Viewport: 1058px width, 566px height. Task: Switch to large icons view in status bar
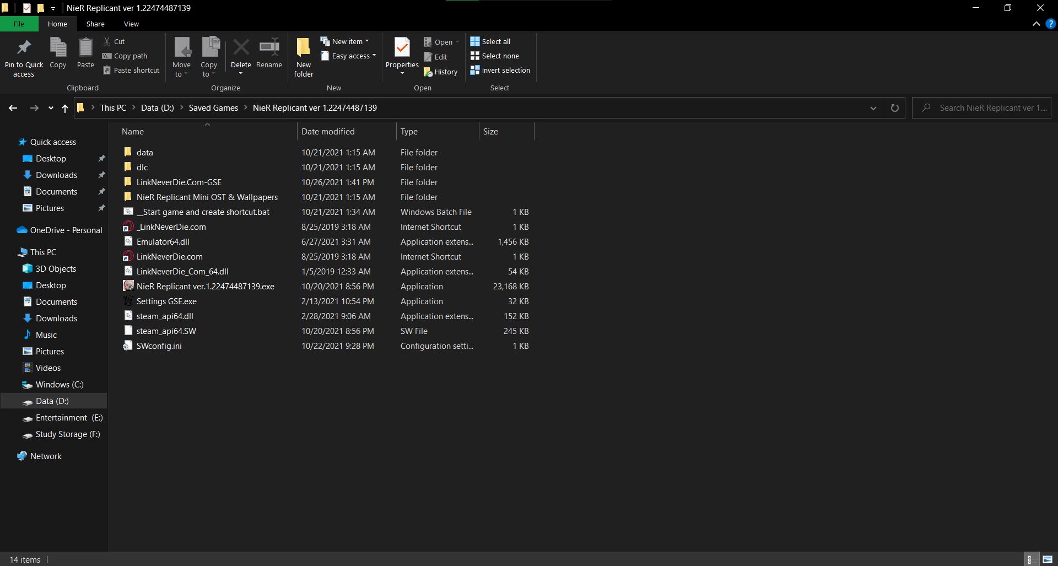1047,559
